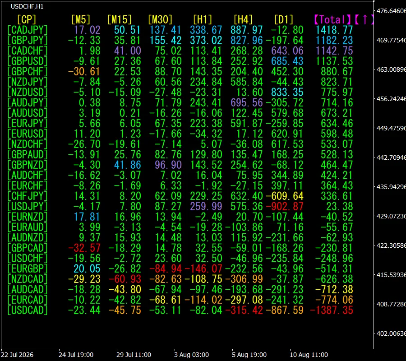
Task: Click time axis label 24 Jul 19:00
Action: click(76, 355)
